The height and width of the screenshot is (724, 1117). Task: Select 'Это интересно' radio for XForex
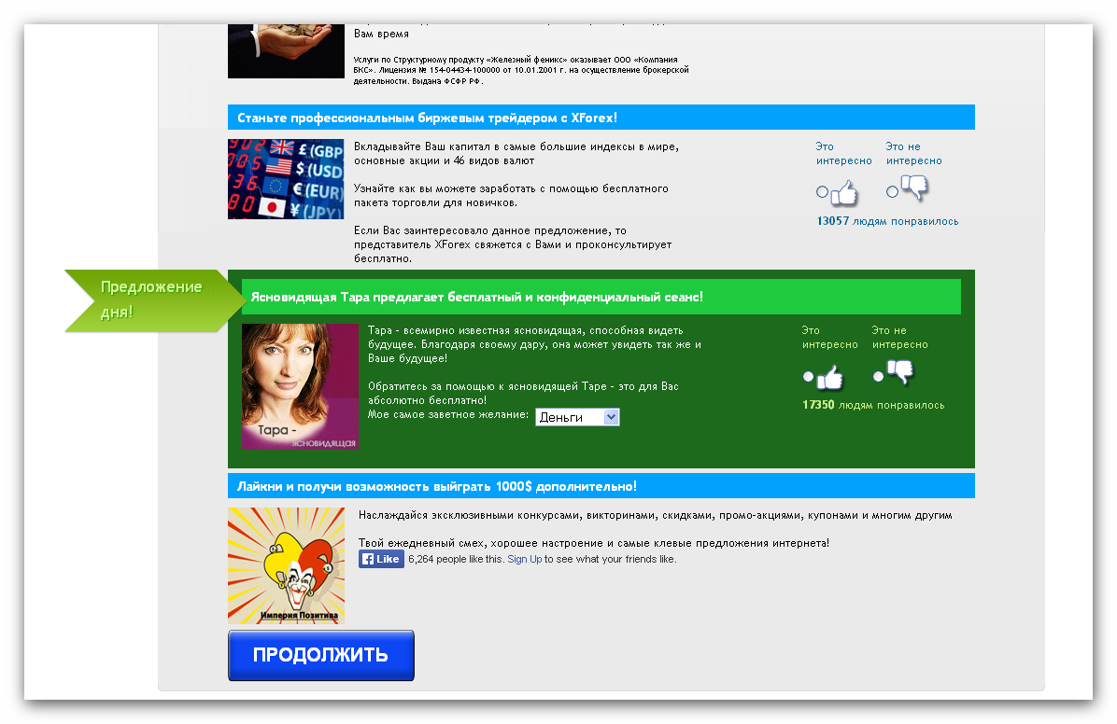click(x=822, y=191)
